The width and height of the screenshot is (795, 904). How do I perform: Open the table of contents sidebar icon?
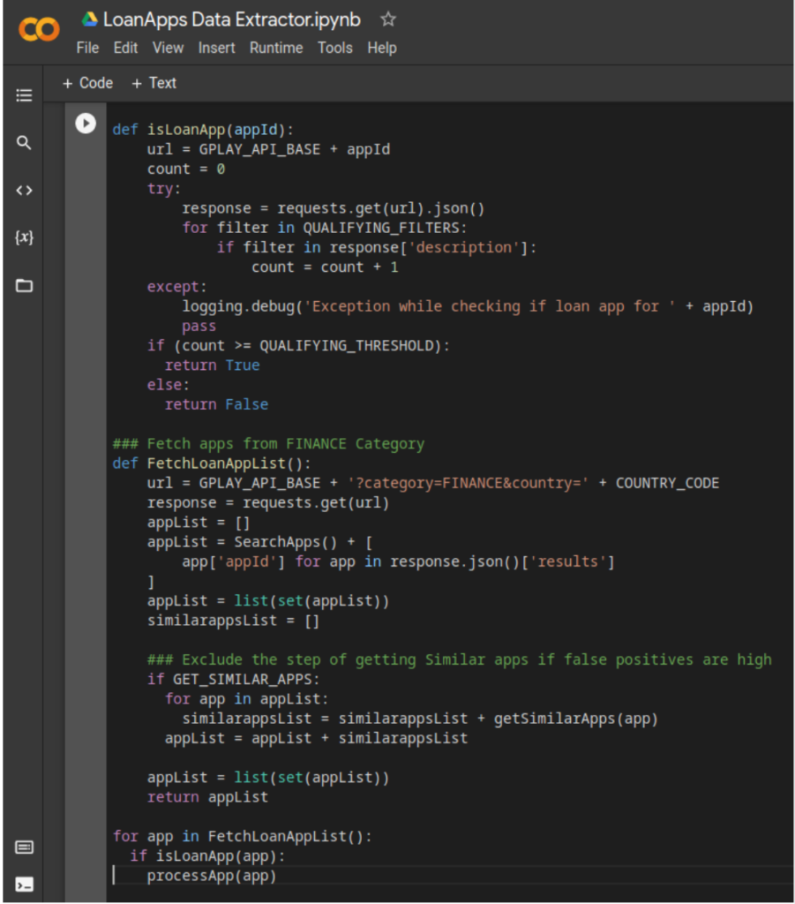[24, 95]
